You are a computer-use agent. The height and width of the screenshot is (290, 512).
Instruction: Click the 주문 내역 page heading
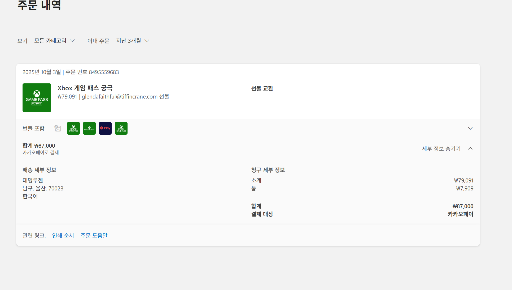[39, 5]
